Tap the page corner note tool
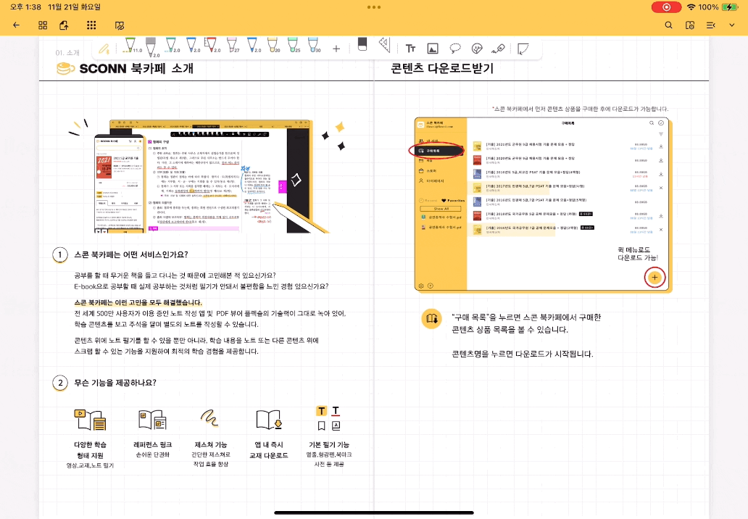 click(523, 49)
